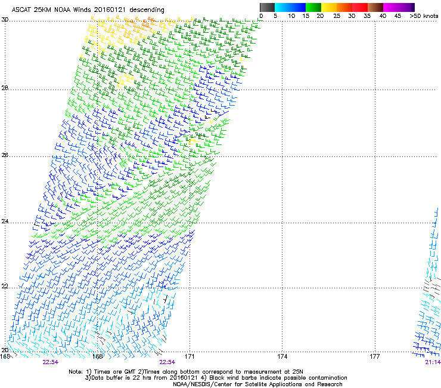Click the brown 35–40 knots legend swatch
This screenshot has width=441, height=388.
pyautogui.click(x=375, y=7)
